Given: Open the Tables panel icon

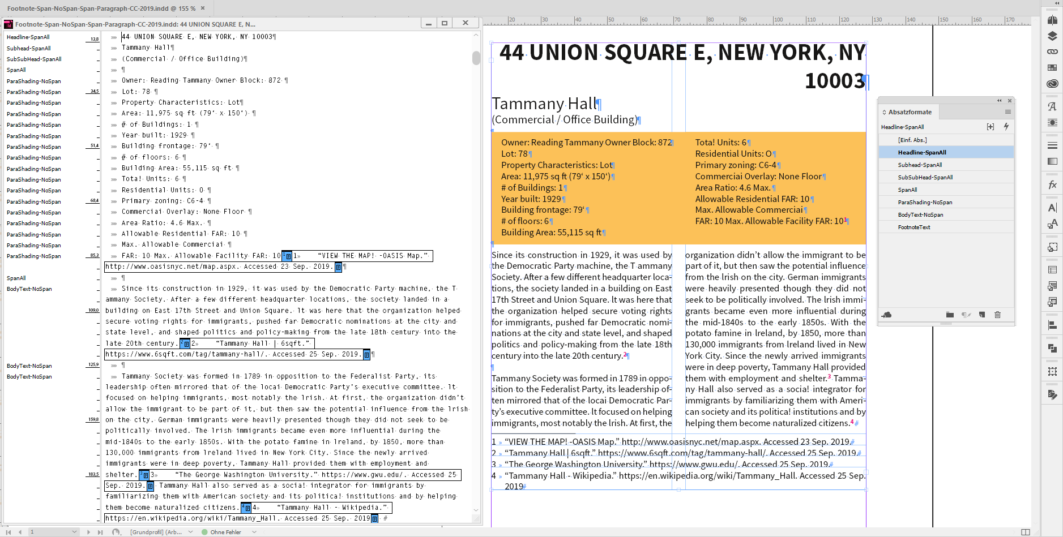Looking at the screenshot, I should (x=1052, y=270).
